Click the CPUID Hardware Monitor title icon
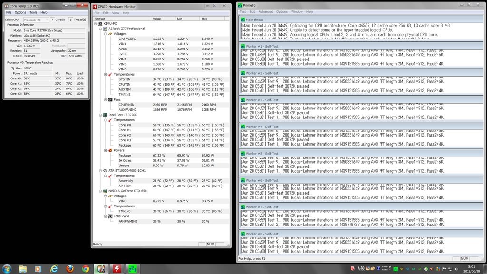 [x=95, y=7]
